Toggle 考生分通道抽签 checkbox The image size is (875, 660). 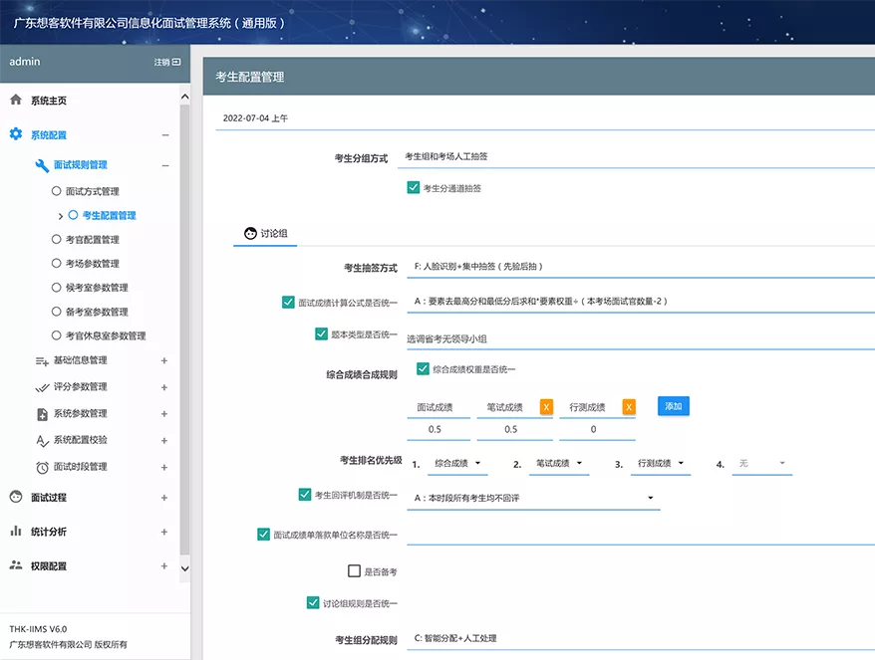413,187
